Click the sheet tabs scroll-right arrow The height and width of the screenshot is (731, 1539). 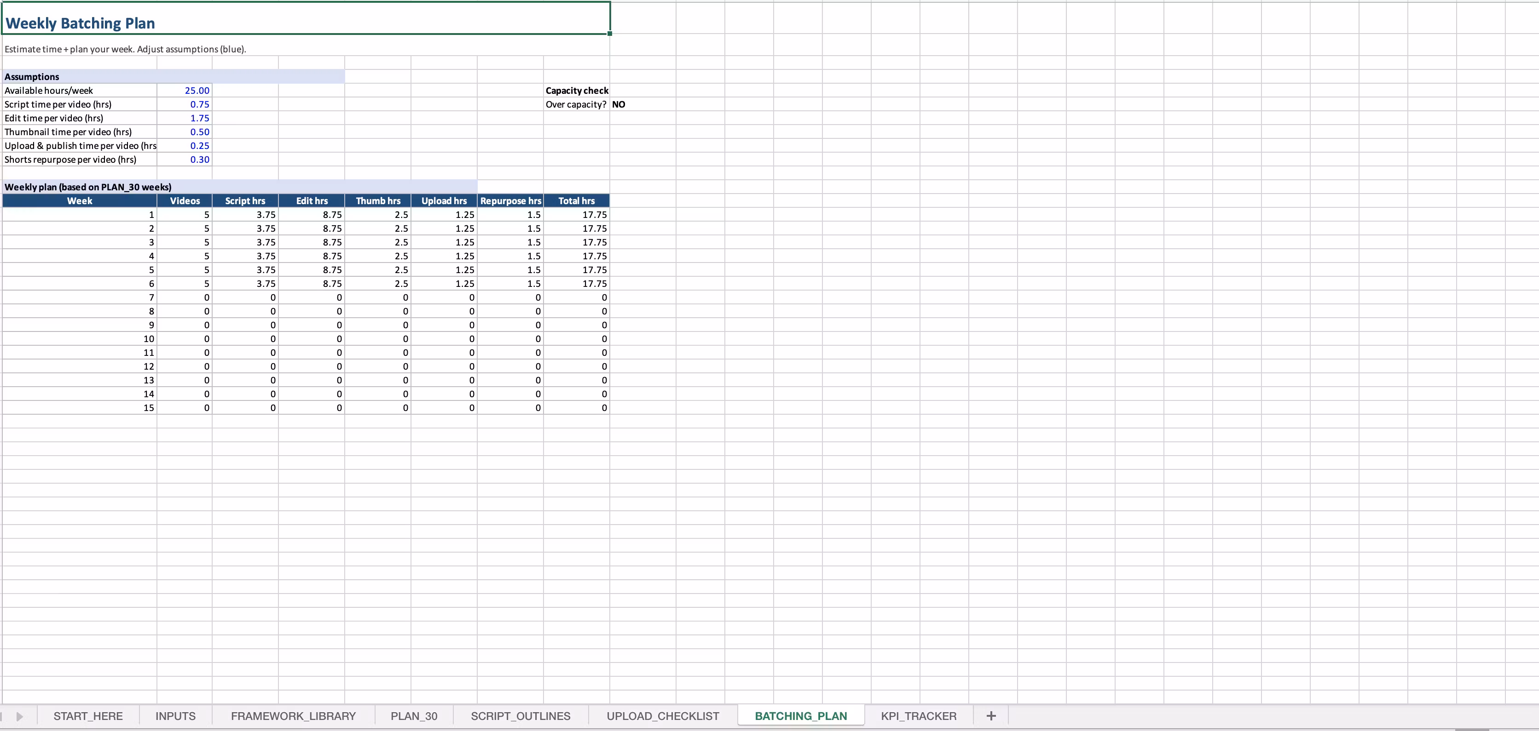[19, 716]
